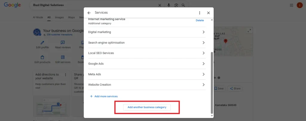The image size is (306, 121).
Task: Click the business profile logo
Action: tap(37, 32)
